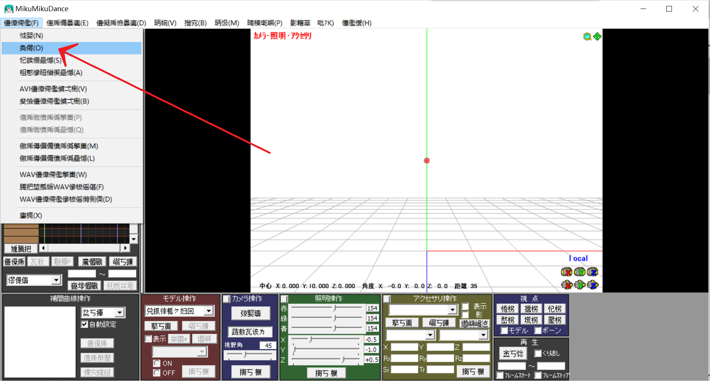Choose the (X) exit item in file menu
This screenshot has height=381, width=710.
pyautogui.click(x=72, y=216)
